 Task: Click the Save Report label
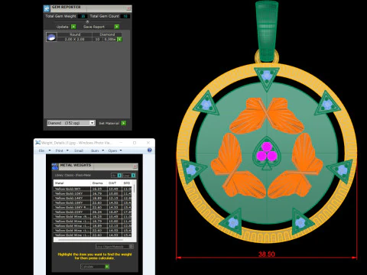coord(94,27)
